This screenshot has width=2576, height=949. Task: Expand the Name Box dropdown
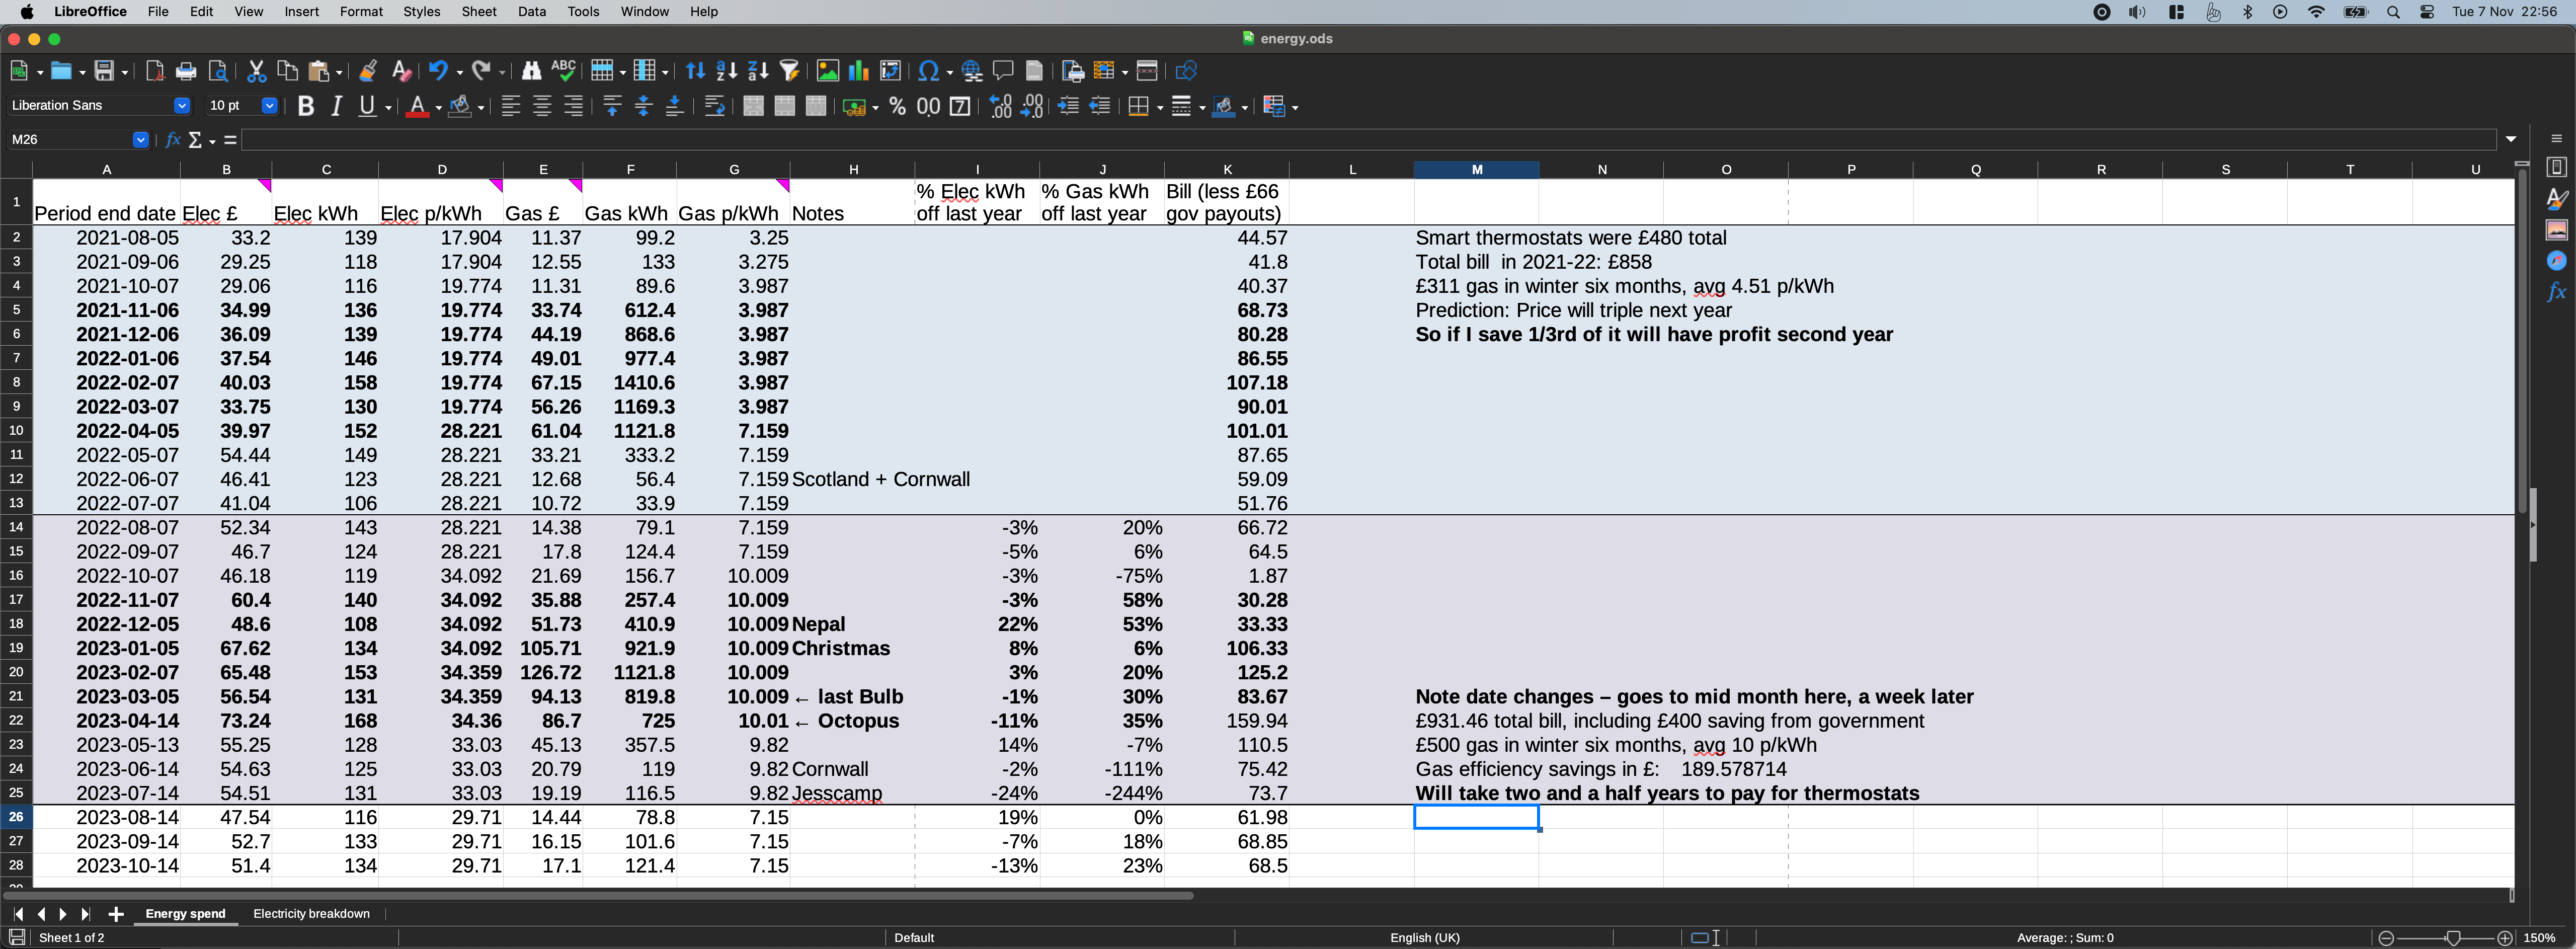[x=141, y=140]
